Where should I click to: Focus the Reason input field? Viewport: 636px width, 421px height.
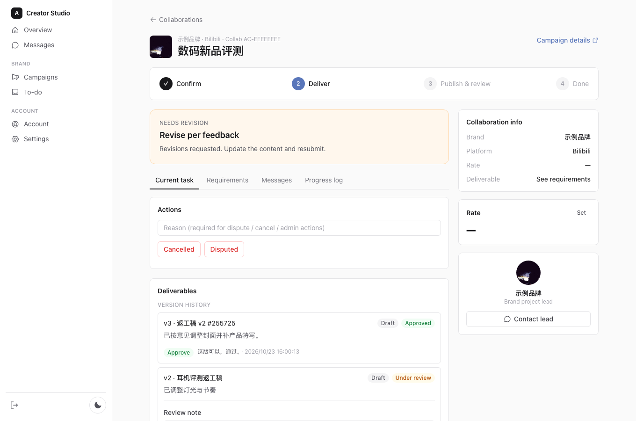[299, 228]
